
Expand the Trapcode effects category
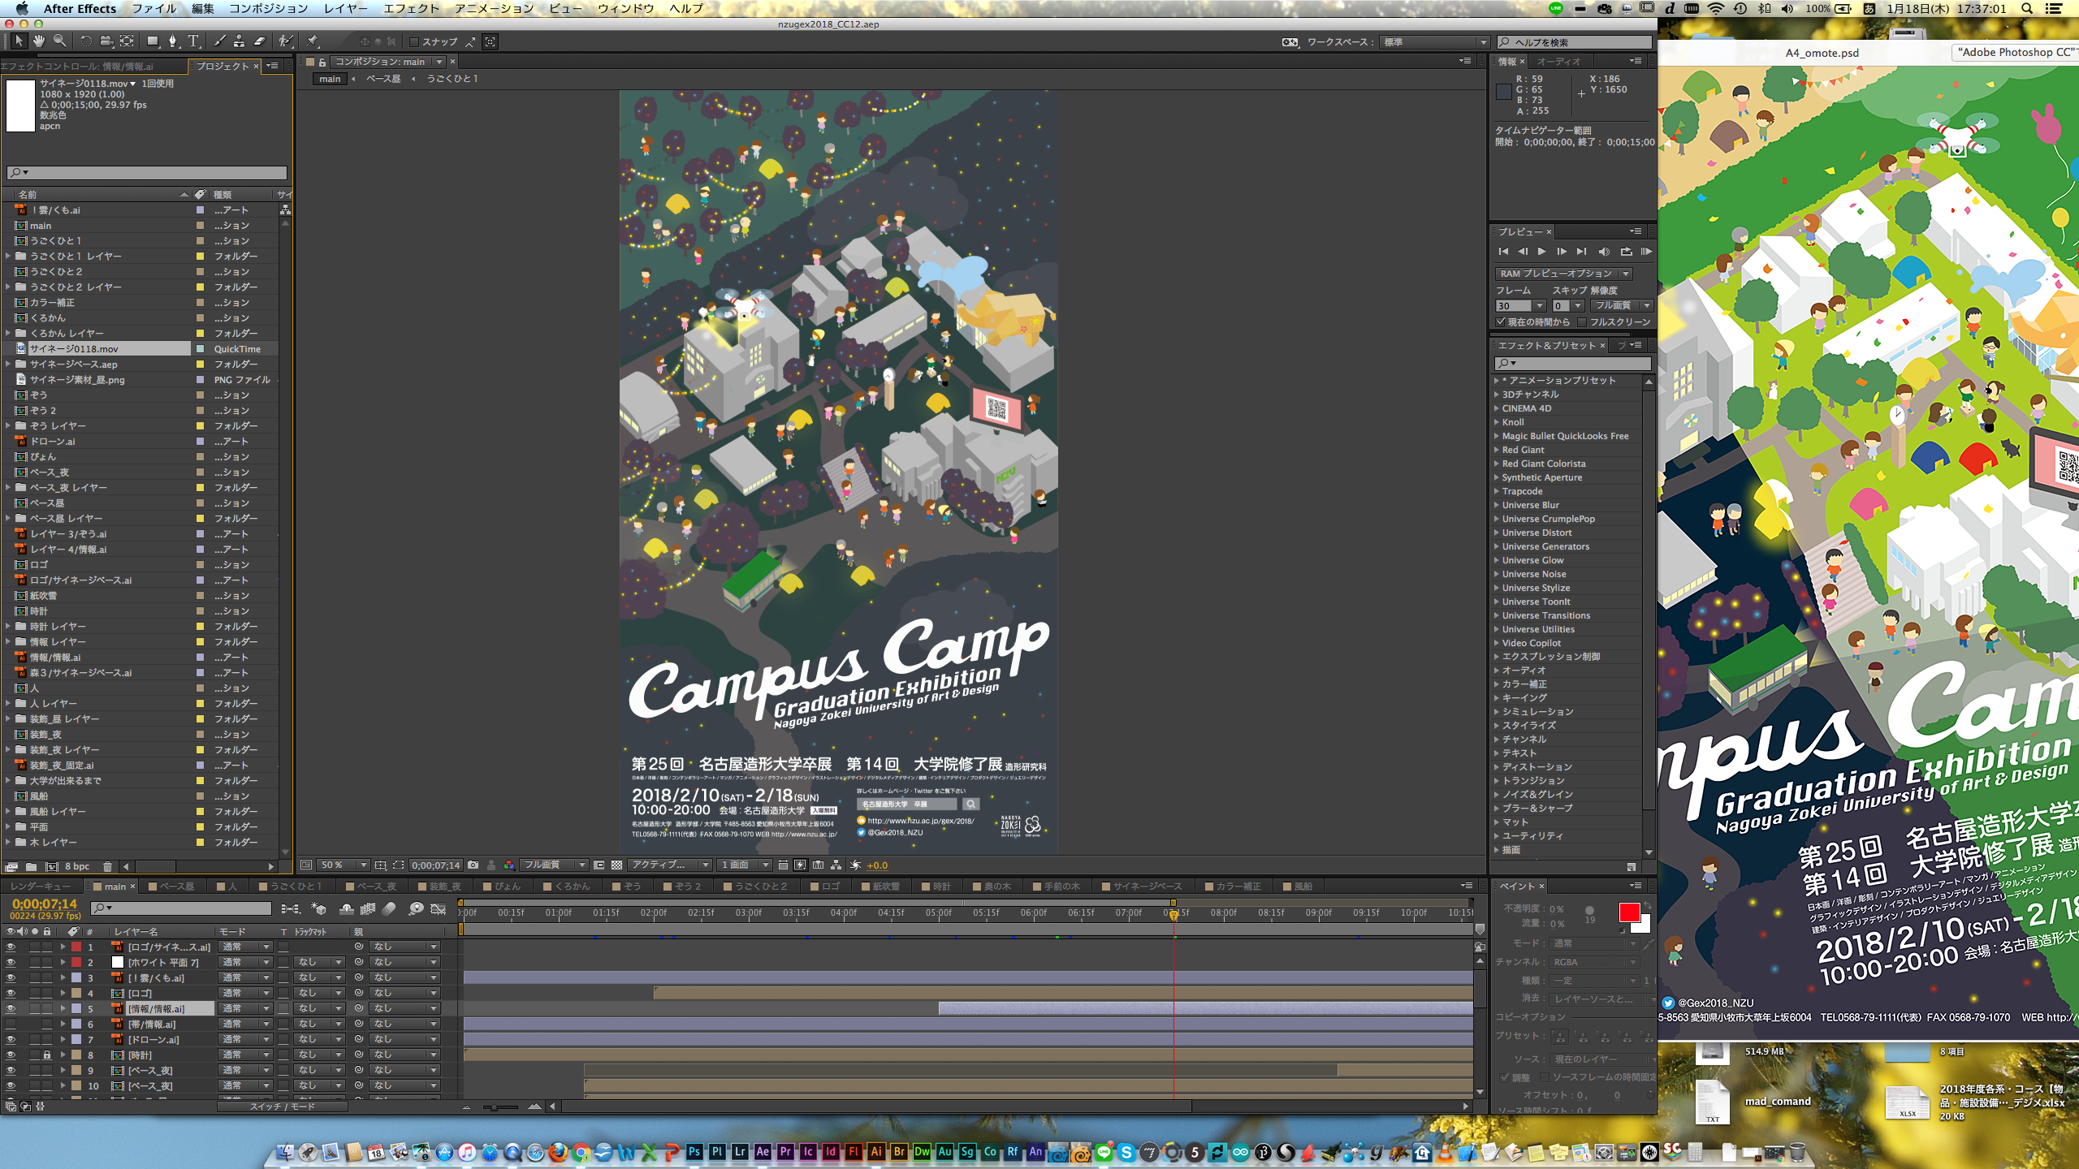click(x=1497, y=491)
